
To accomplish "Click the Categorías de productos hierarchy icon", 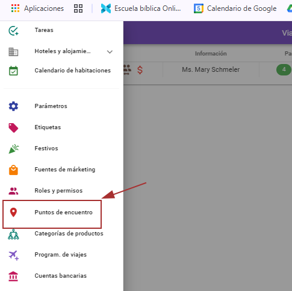I will pos(13,234).
